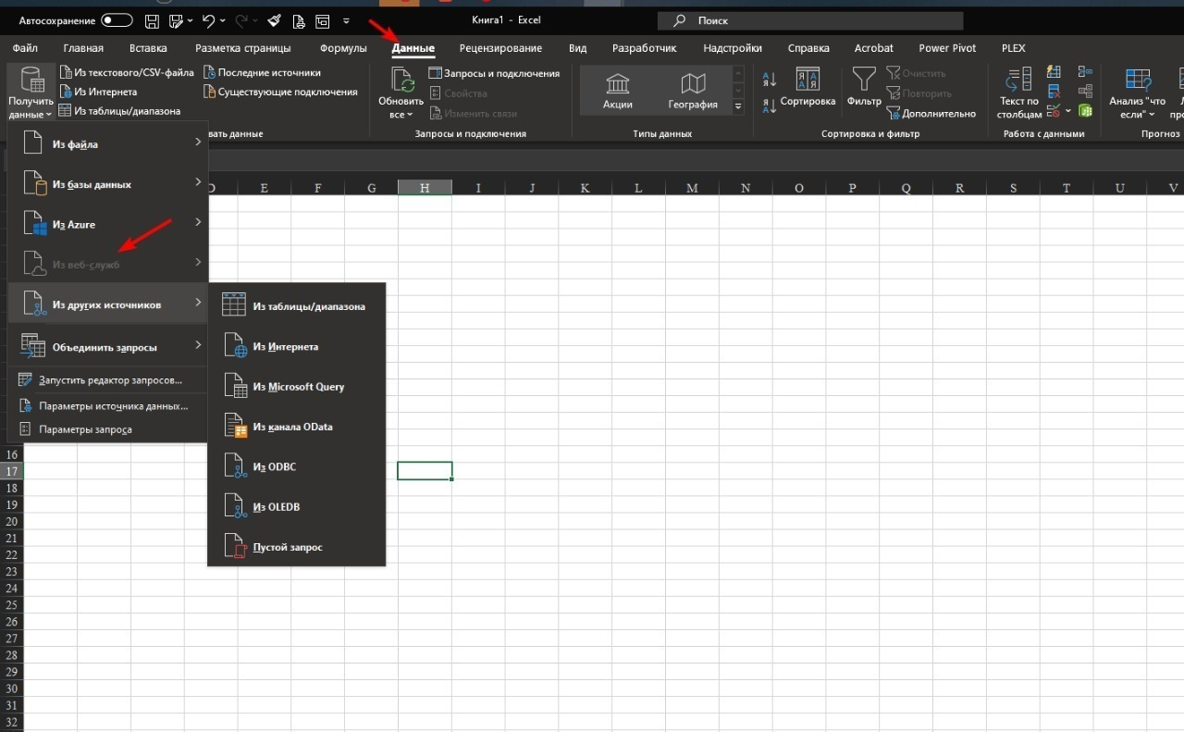Click the Получить данные dropdown button
This screenshot has width=1184, height=732.
(31, 93)
